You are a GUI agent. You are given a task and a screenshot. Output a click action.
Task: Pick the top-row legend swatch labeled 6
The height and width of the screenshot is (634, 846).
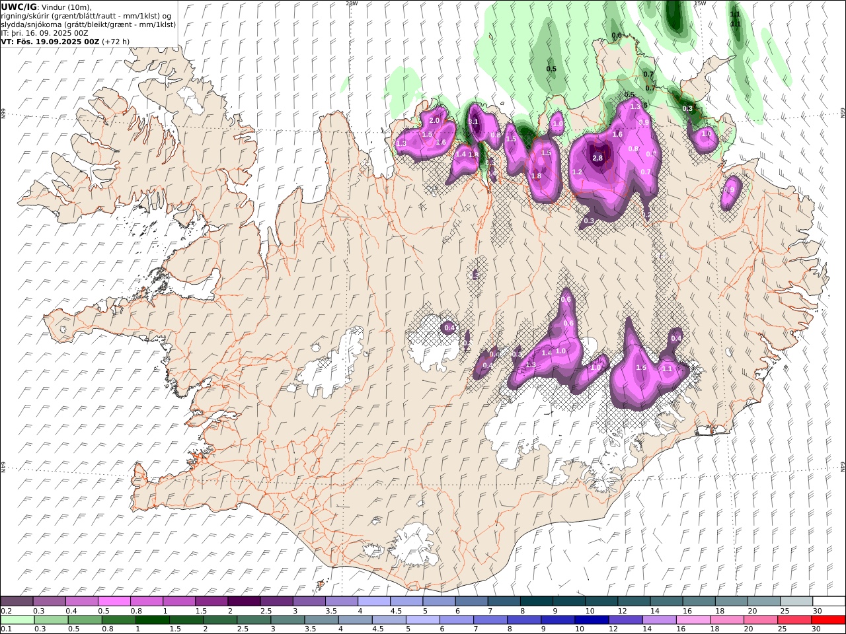(471, 601)
